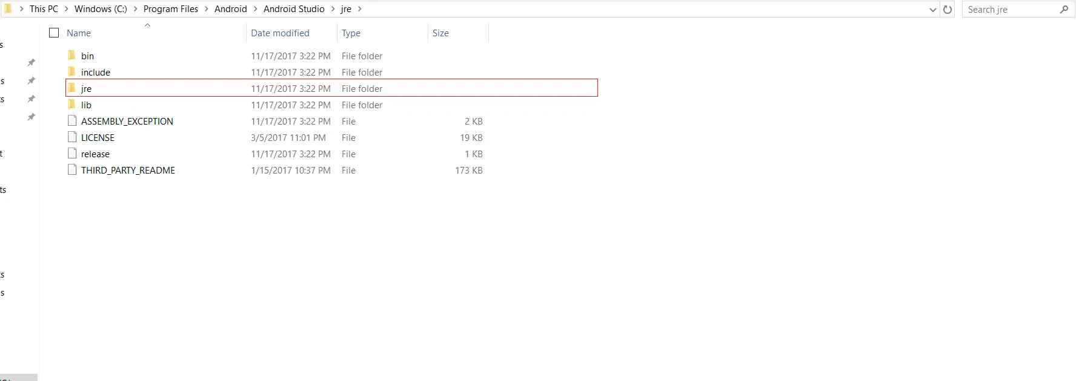Select the include folder name

point(96,73)
